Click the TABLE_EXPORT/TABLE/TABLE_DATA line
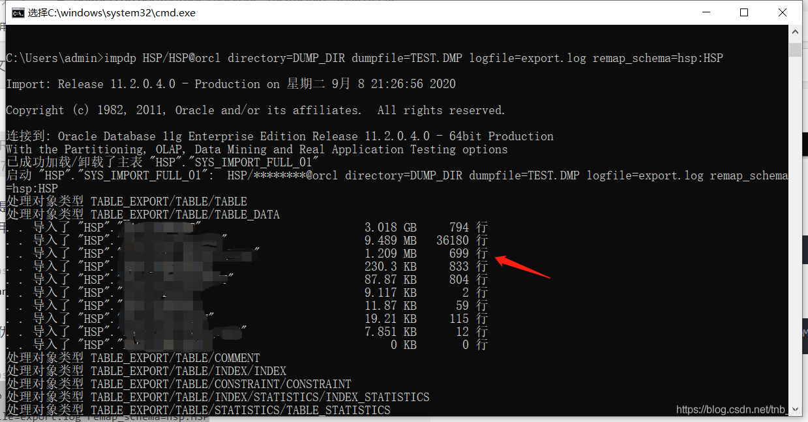Screen dimensions: 808x422 pyautogui.click(x=143, y=215)
